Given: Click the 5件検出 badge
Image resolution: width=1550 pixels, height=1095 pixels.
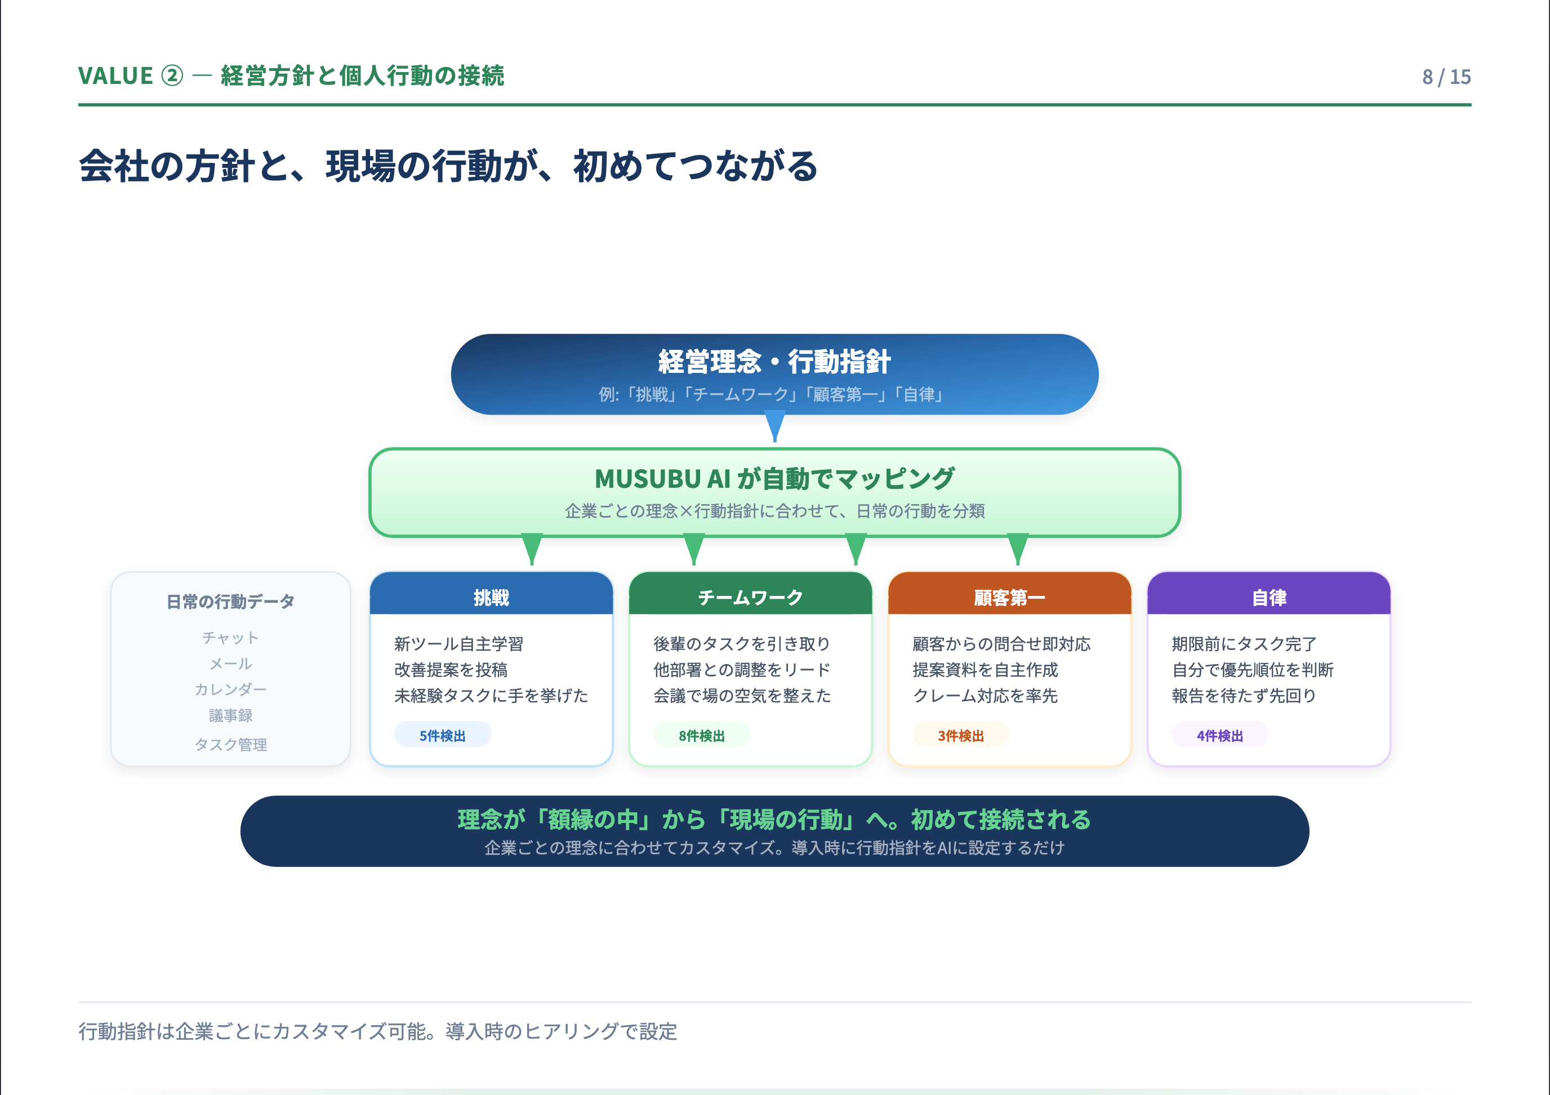Looking at the screenshot, I should point(443,735).
